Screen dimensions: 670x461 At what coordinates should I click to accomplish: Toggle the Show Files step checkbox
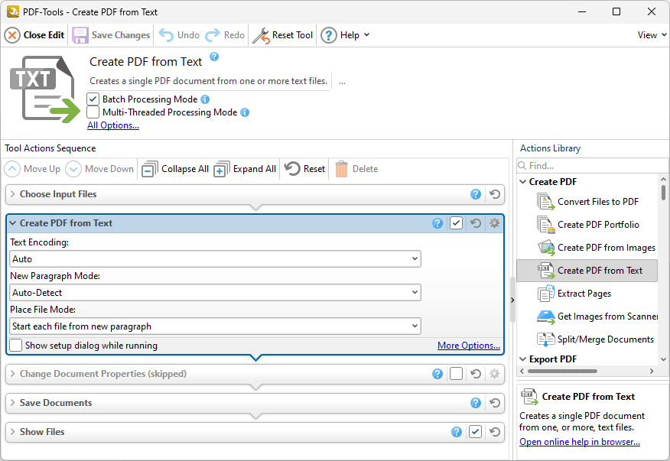tap(475, 432)
